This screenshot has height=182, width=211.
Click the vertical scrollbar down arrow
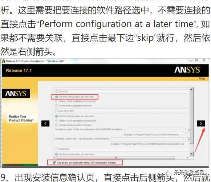point(191,154)
